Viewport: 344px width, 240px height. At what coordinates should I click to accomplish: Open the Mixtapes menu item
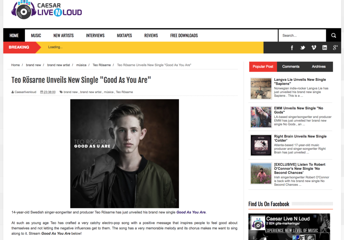(x=124, y=36)
